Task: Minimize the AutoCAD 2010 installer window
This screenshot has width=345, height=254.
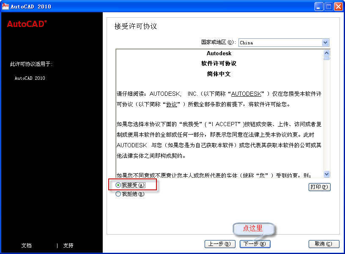Action: click(318, 7)
